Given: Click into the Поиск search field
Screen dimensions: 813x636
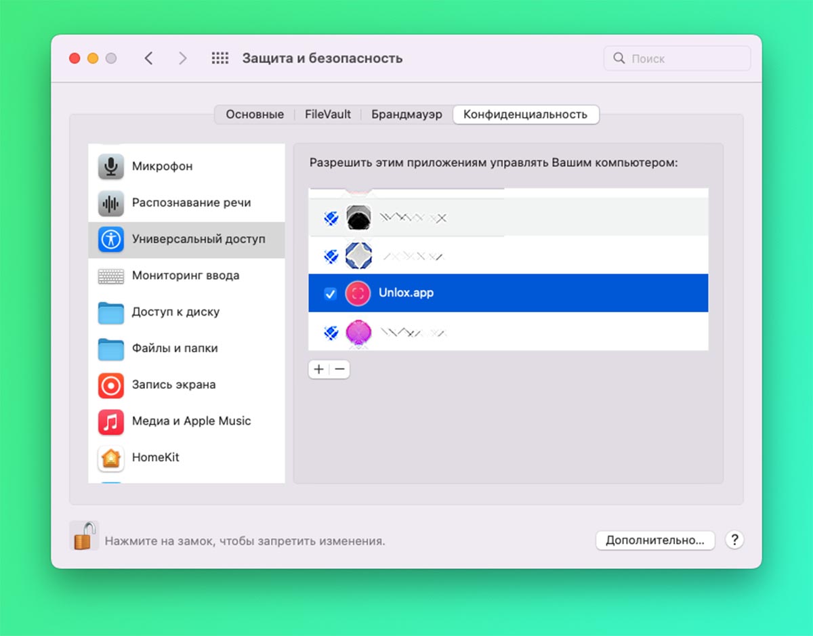Looking at the screenshot, I should (x=677, y=58).
